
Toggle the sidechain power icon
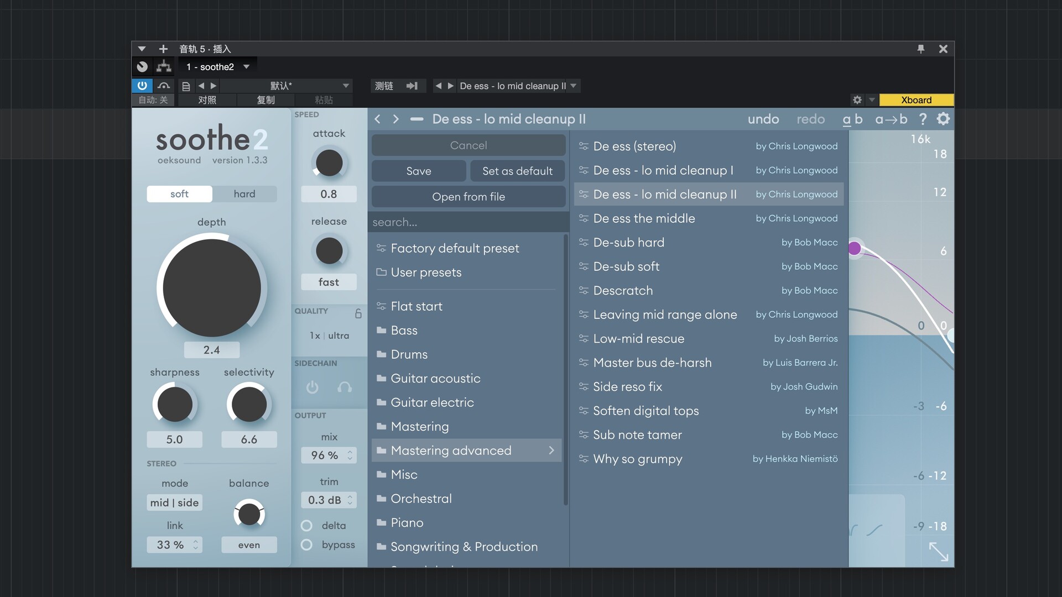313,387
